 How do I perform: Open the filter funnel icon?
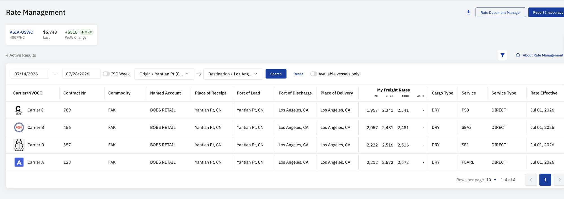[502, 55]
